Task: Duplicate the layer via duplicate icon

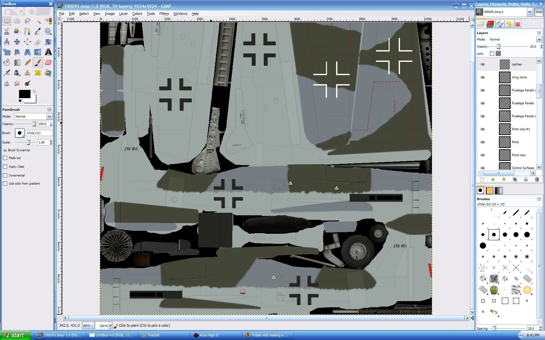Action: (x=515, y=179)
